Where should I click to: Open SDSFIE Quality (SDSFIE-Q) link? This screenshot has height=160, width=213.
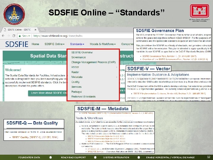click(x=35, y=137)
